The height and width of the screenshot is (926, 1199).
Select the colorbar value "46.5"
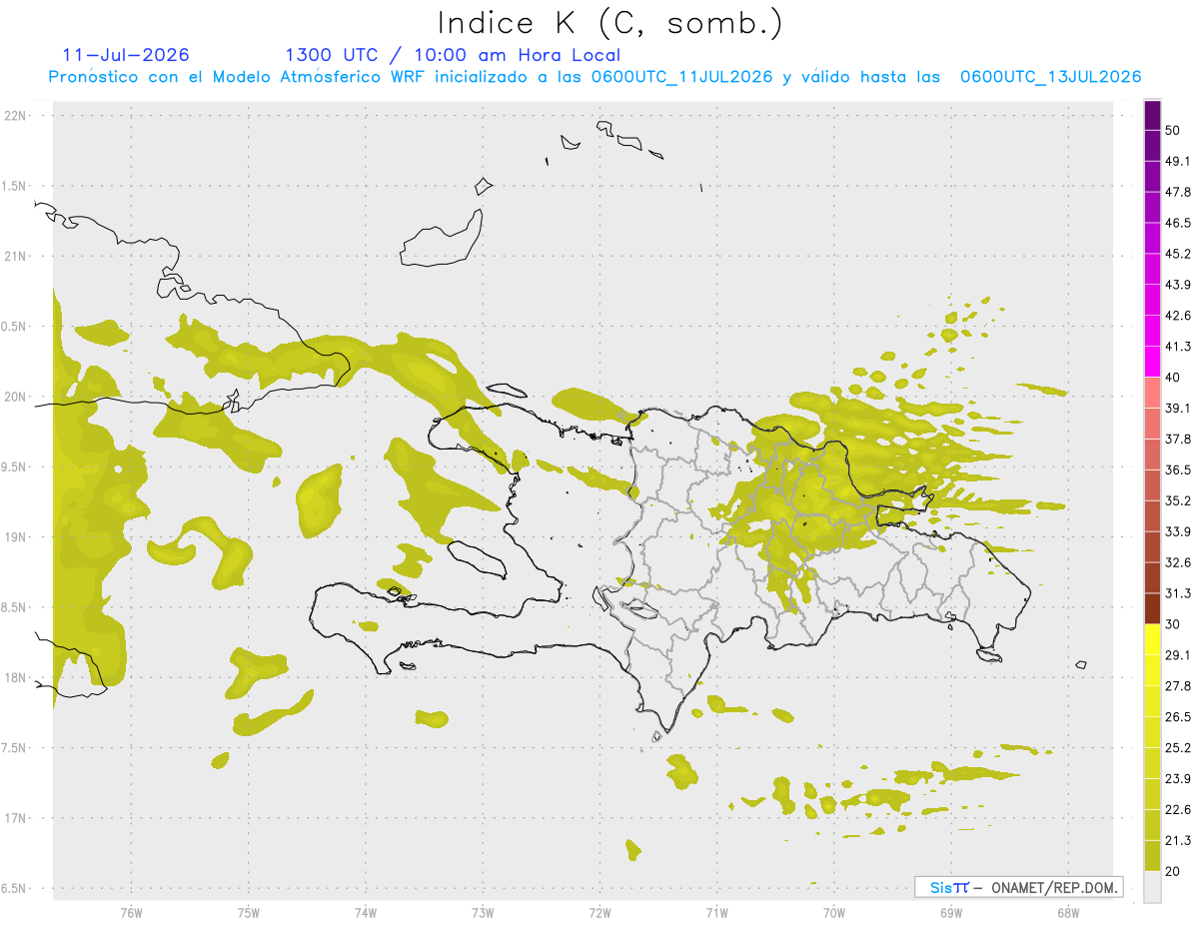tap(1179, 223)
